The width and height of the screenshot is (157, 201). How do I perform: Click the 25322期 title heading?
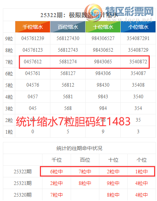click(x=79, y=15)
